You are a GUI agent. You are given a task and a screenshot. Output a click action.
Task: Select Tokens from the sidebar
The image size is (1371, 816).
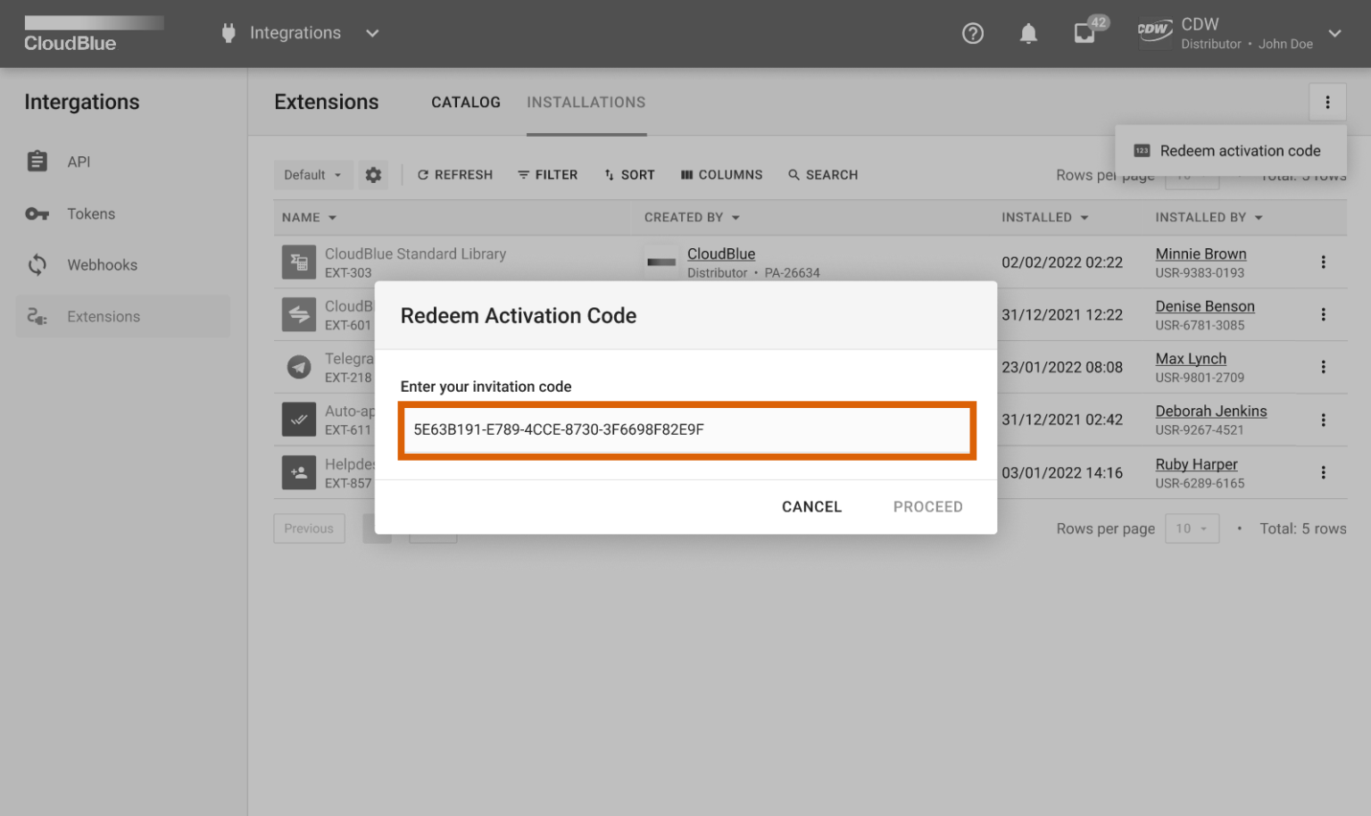[90, 213]
